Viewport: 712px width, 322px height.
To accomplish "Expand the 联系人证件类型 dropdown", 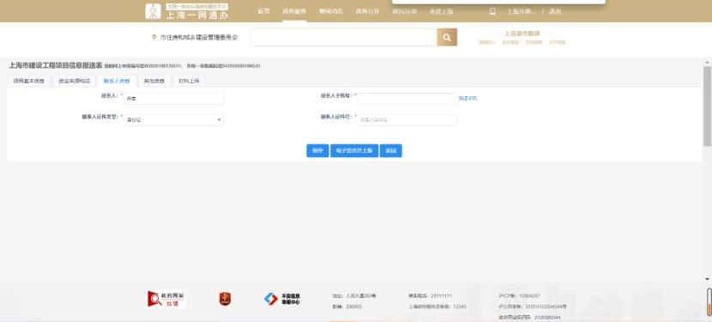I will (x=173, y=120).
